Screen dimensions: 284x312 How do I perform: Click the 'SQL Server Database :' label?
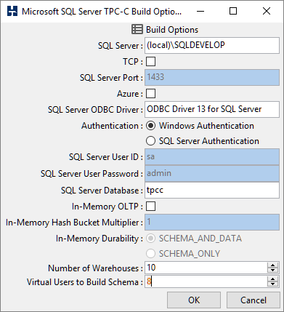(102, 191)
